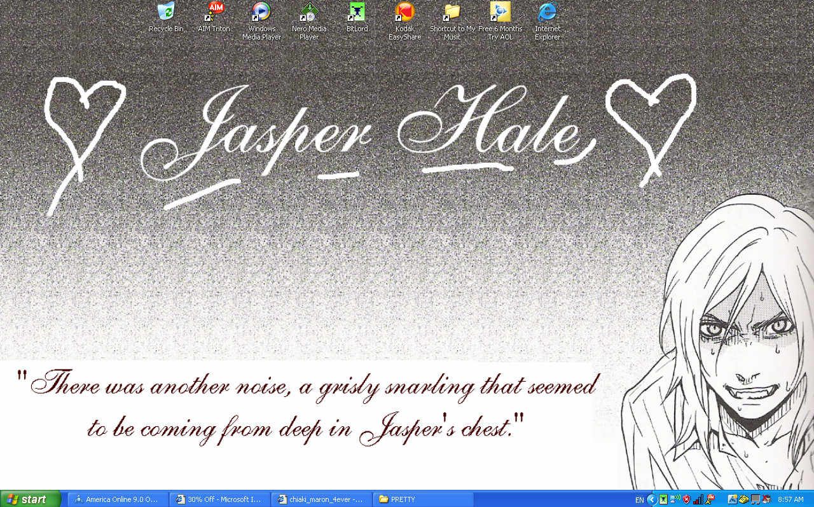This screenshot has width=814, height=507.
Task: Click the red security shield tray icon
Action: pyautogui.click(x=687, y=500)
